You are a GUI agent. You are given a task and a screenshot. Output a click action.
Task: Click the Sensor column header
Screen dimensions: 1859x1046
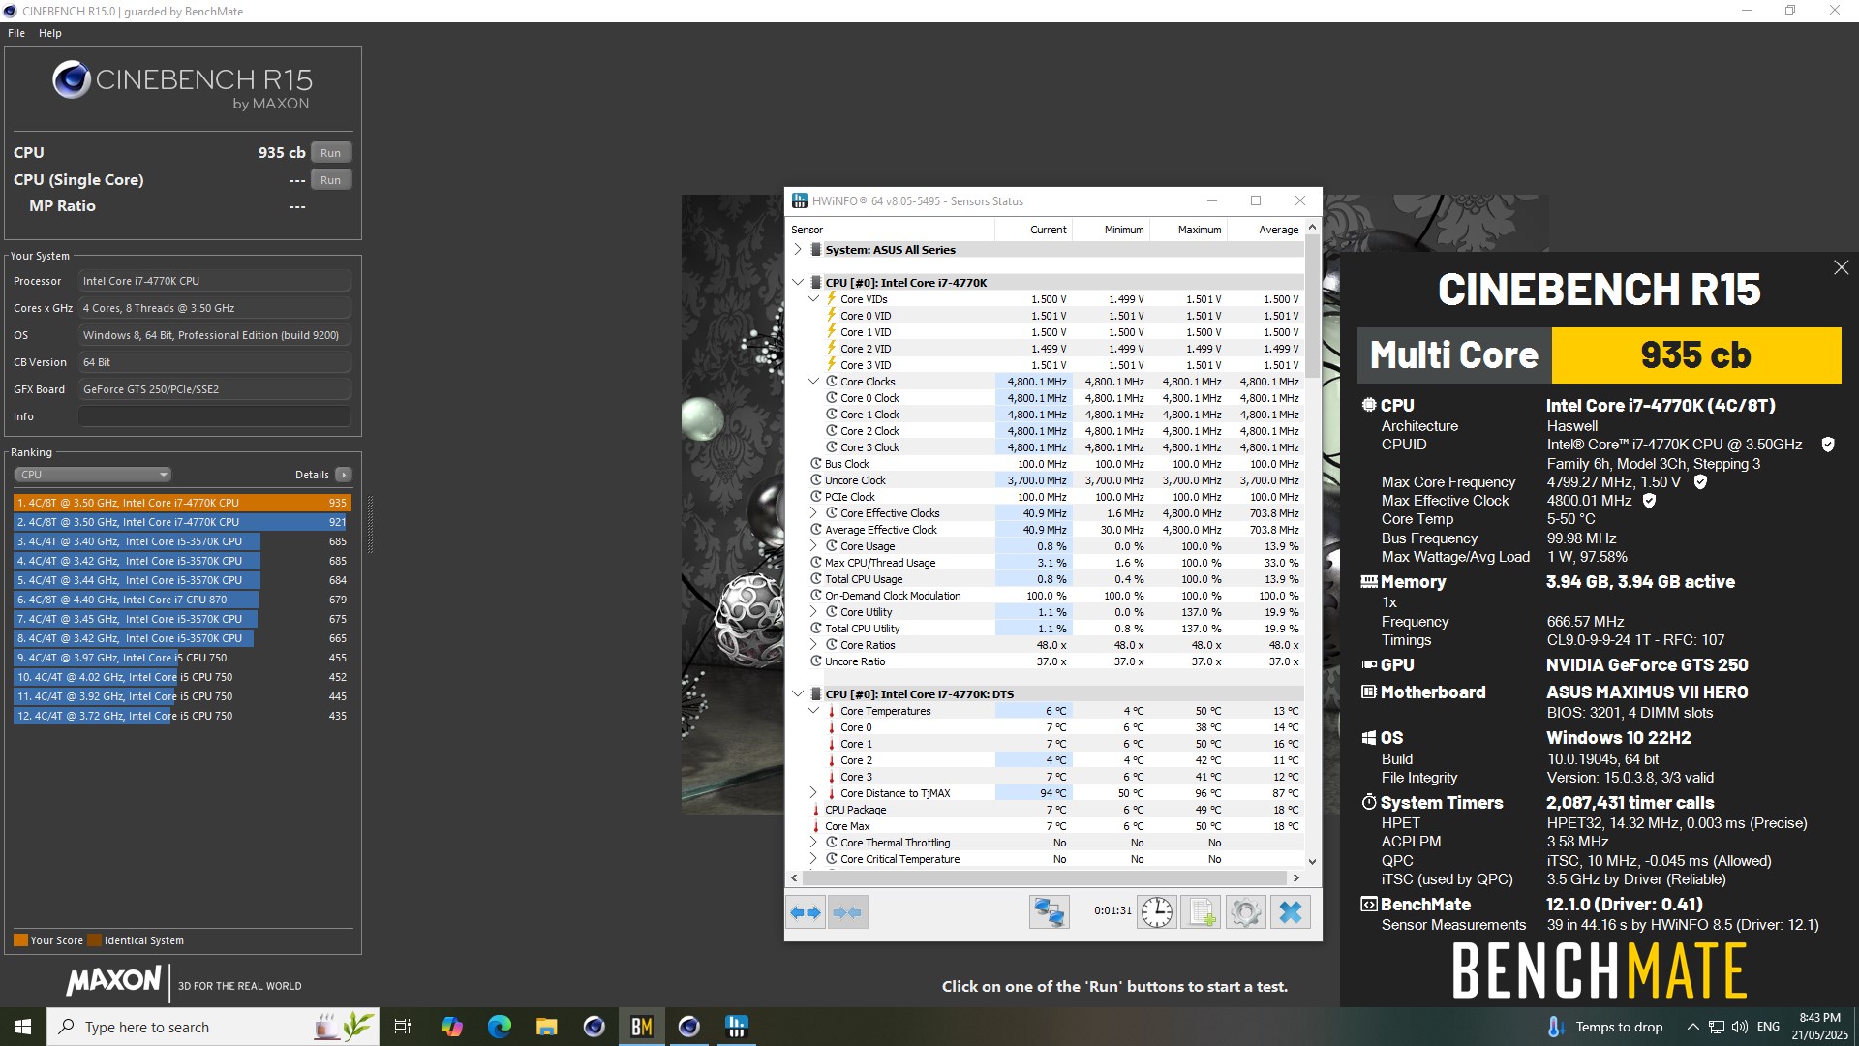coord(892,230)
